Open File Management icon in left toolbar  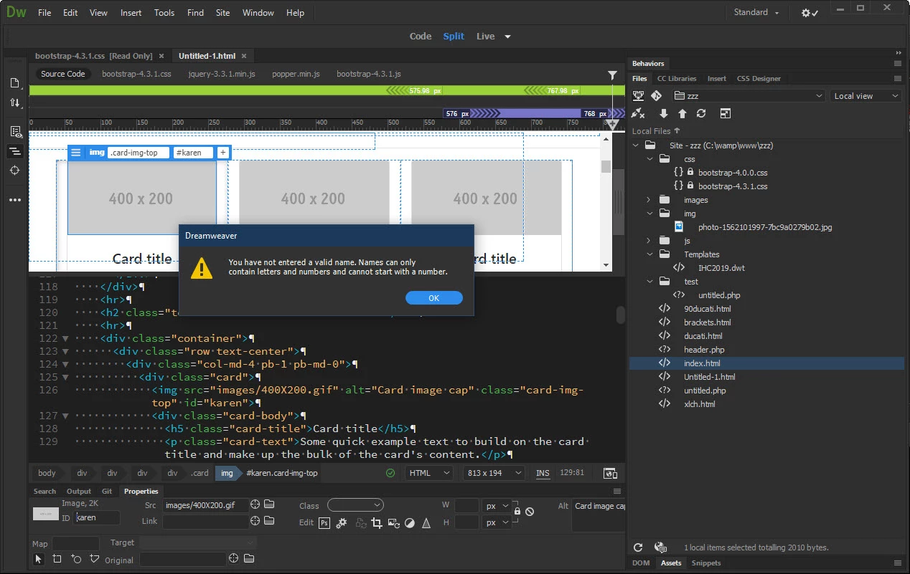tap(15, 103)
